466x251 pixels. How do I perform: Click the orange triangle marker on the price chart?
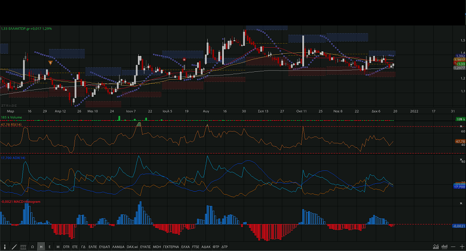(x=50, y=62)
